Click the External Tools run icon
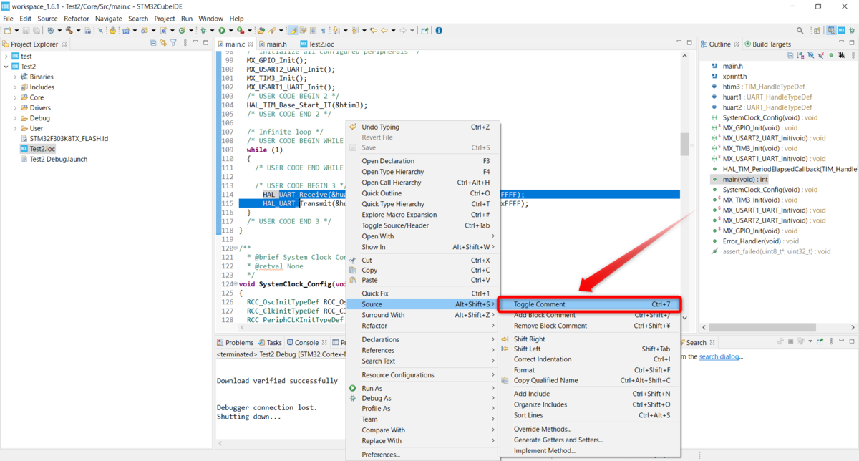The width and height of the screenshot is (859, 461). [241, 31]
